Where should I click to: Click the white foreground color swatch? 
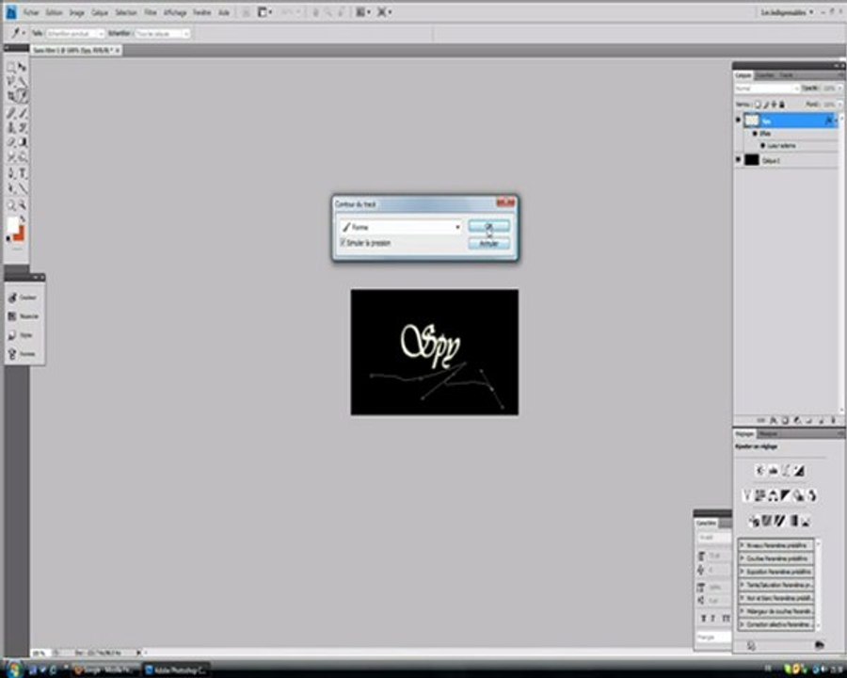pos(12,225)
